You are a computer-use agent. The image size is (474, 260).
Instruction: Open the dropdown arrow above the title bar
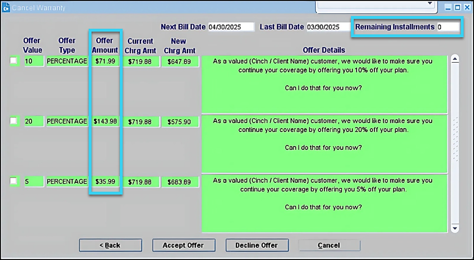coord(429,4)
